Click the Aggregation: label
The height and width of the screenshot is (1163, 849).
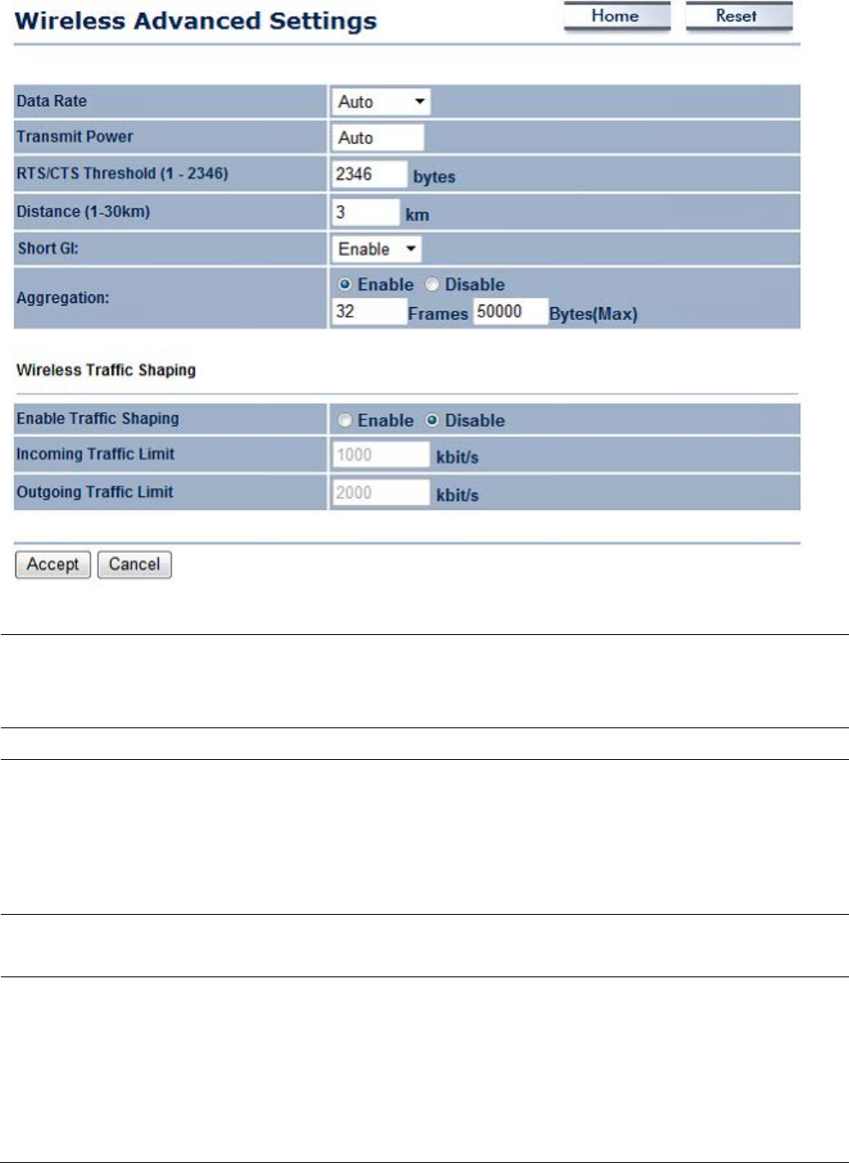pyautogui.click(x=62, y=298)
